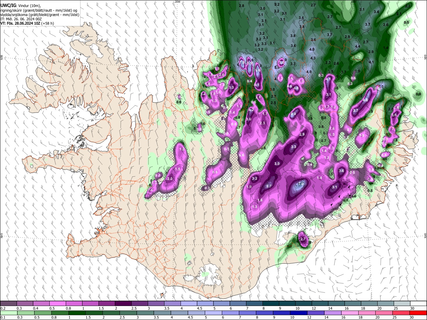Click the 'UWC/IG: Vindur (10m)' title text
The image size is (427, 320).
(x=20, y=6)
